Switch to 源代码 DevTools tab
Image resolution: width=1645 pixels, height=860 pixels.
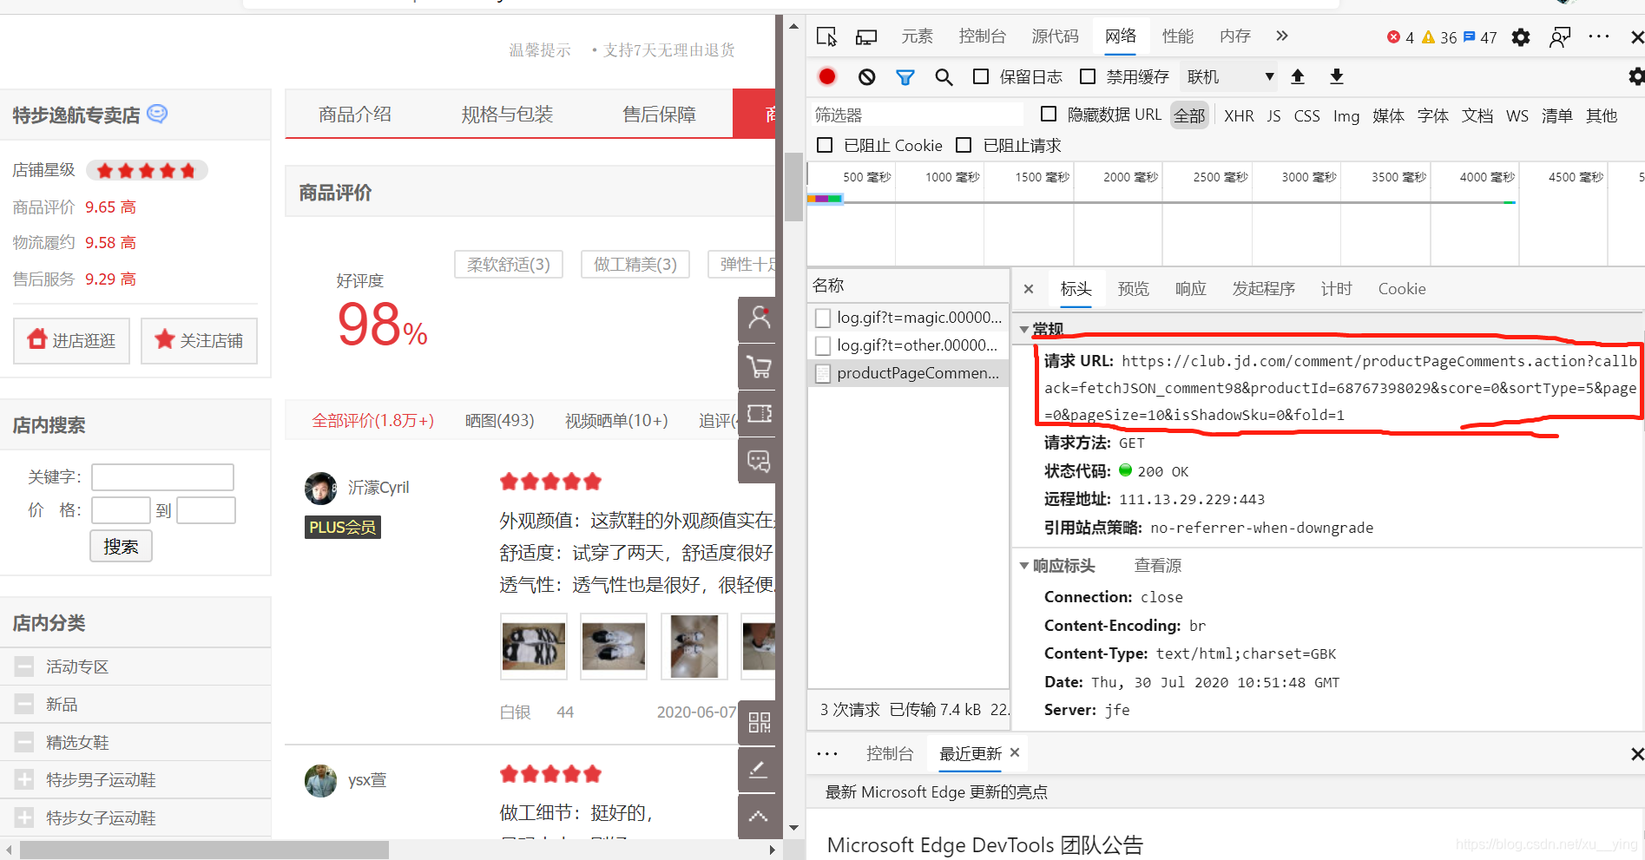point(1055,36)
